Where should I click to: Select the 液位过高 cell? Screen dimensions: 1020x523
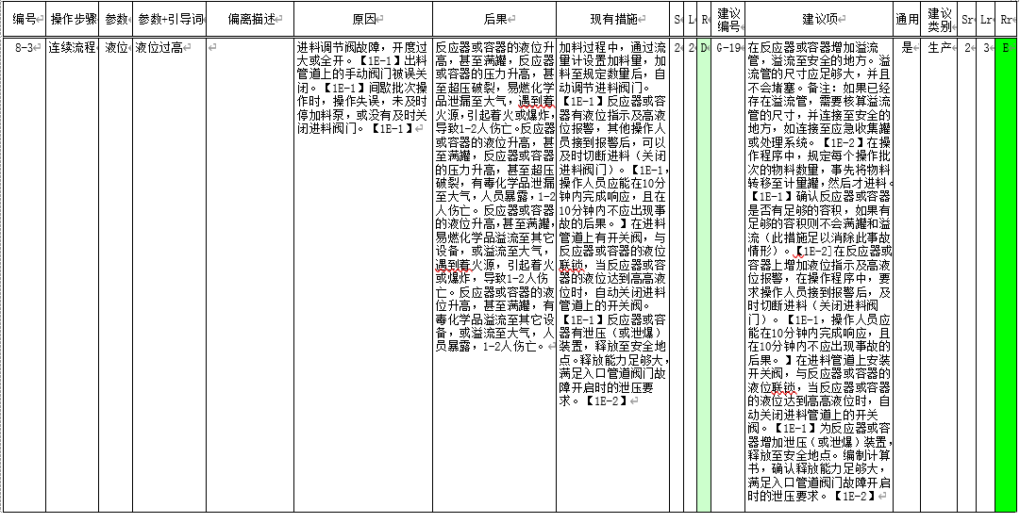point(169,275)
